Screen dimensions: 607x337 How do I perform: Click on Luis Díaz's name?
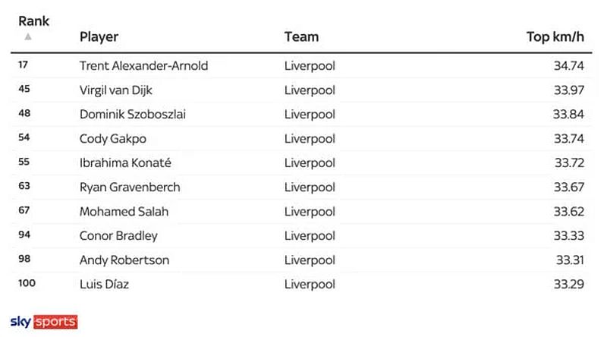coord(104,285)
